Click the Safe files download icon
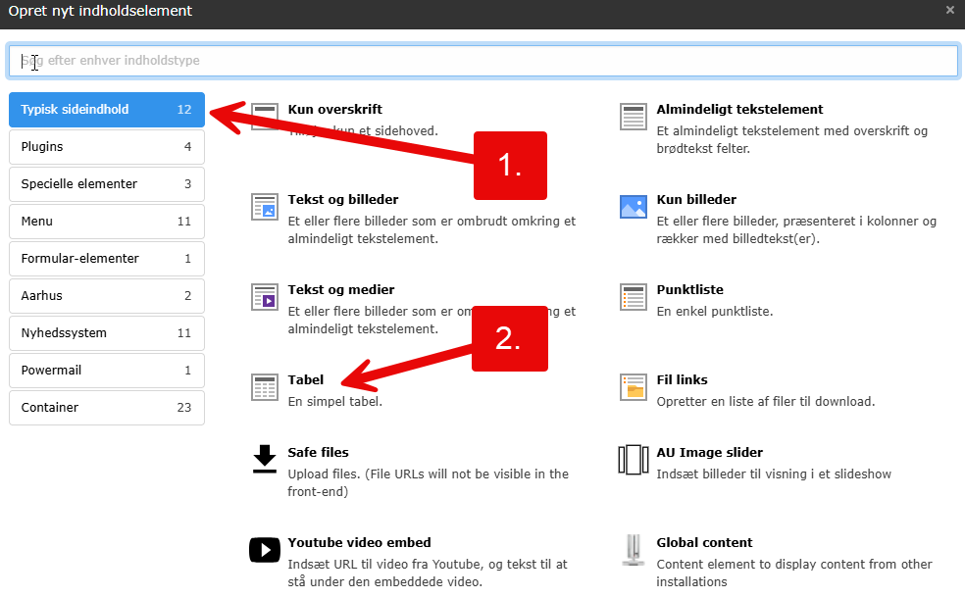965x598 pixels. (265, 459)
